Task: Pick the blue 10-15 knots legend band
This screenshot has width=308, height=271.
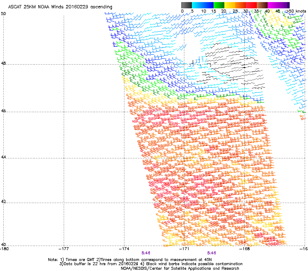Action: 208,5
